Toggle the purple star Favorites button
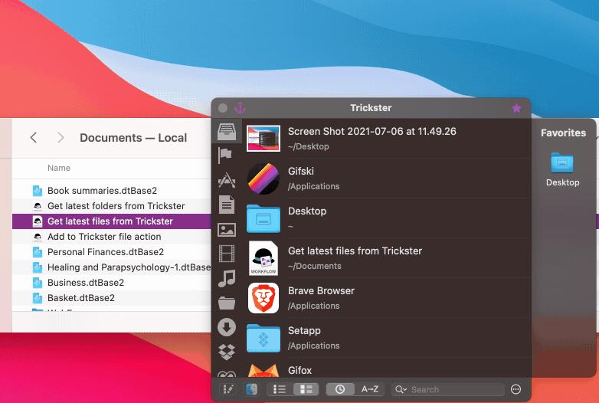The width and height of the screenshot is (599, 403). click(516, 108)
